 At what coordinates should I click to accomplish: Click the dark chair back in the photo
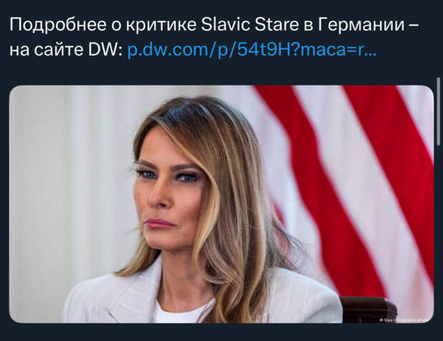367,310
